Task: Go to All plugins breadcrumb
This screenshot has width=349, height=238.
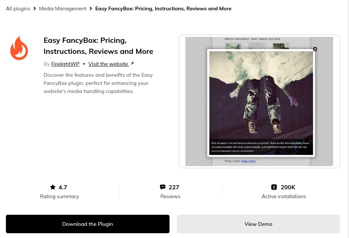Action: click(18, 8)
